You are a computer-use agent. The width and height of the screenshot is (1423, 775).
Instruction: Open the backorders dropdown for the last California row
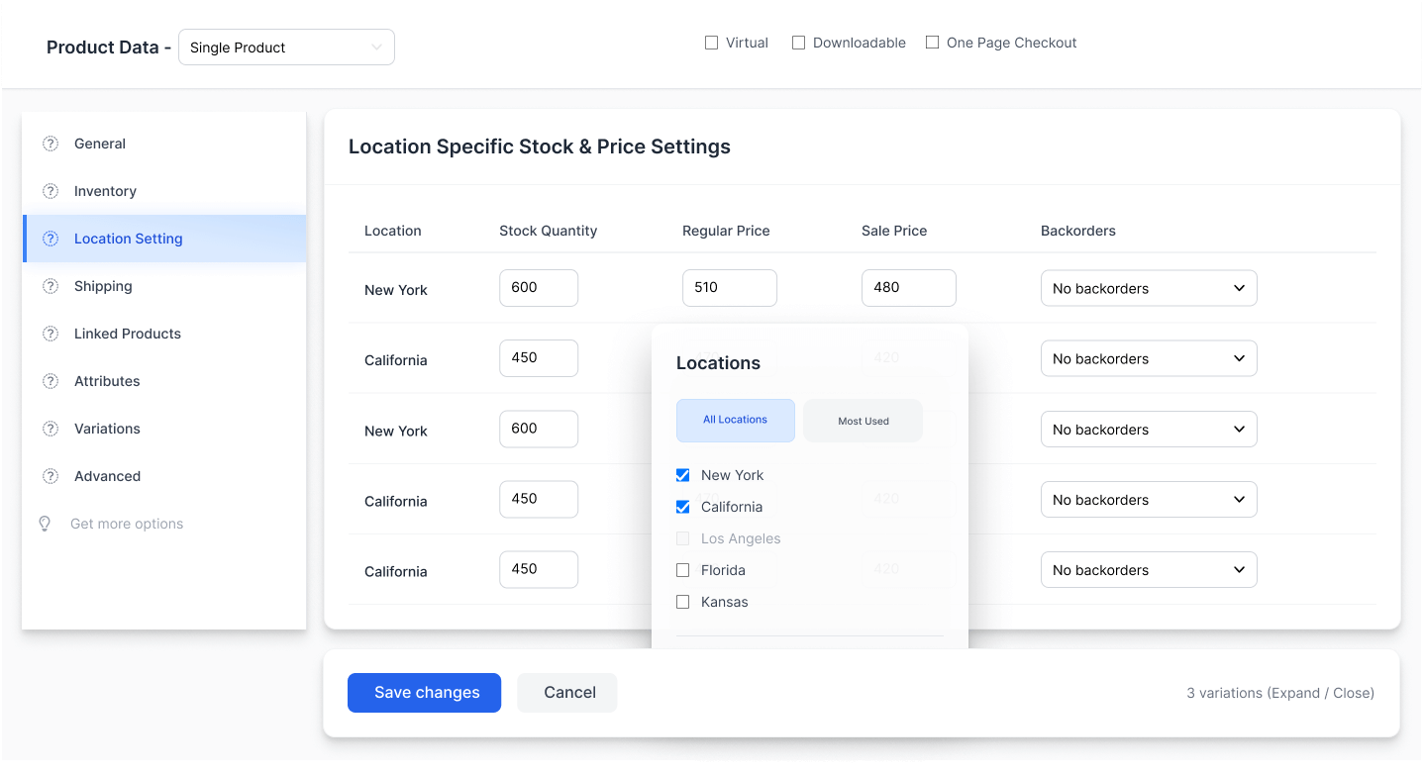1148,569
